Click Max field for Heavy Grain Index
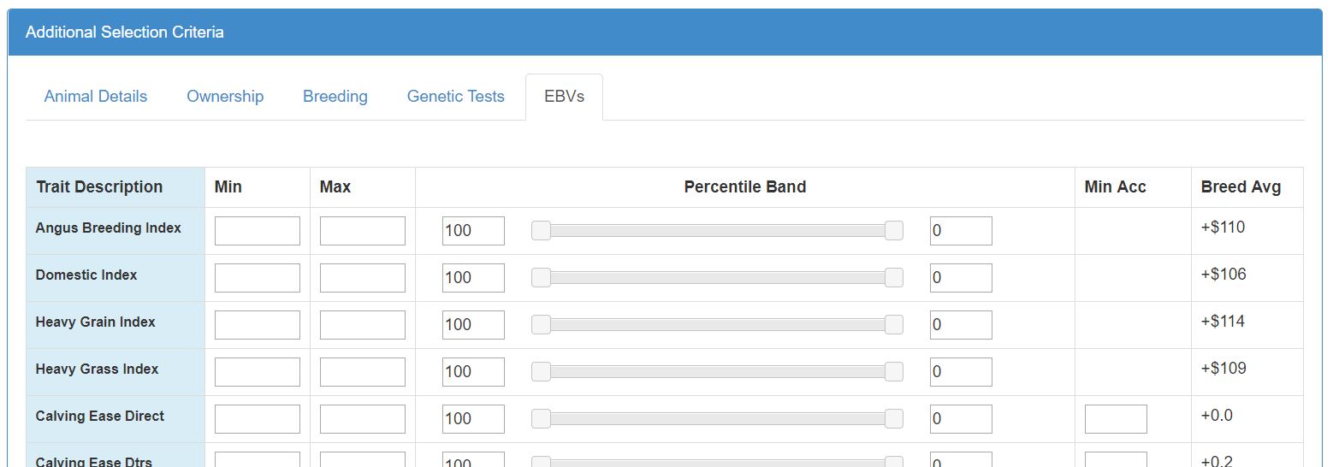Screen dimensions: 1333x467 click(362, 325)
